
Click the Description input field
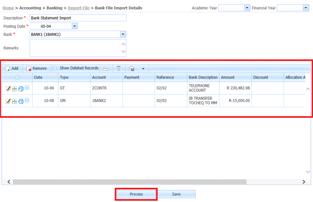coord(78,18)
